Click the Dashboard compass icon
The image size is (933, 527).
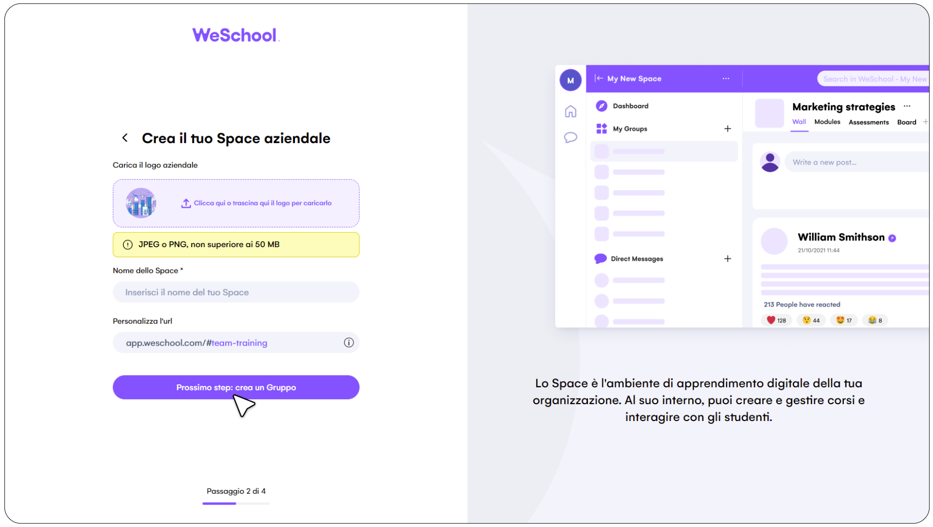(x=601, y=106)
